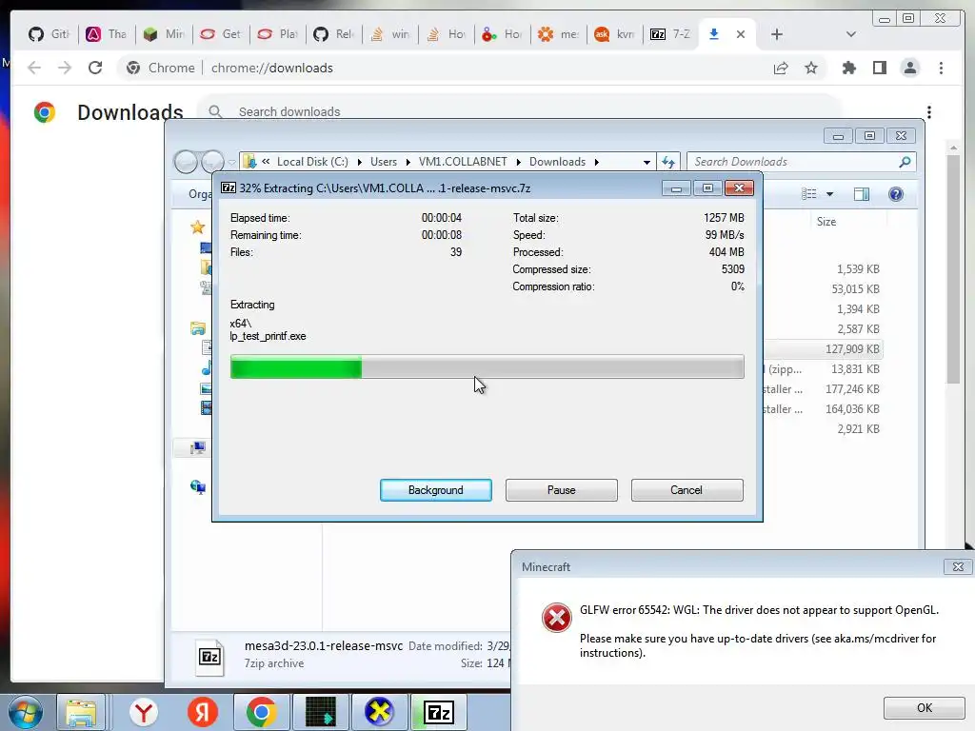The image size is (975, 731).
Task: Click Explorer search magnifier icon
Action: pos(905,162)
